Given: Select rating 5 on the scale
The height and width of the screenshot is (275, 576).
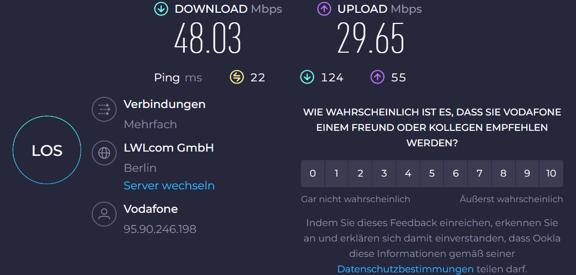Looking at the screenshot, I should (432, 173).
